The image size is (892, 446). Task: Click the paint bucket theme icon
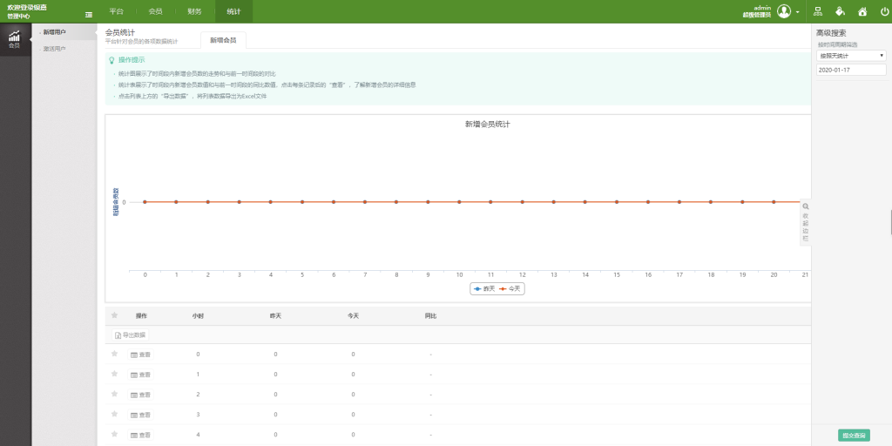840,12
